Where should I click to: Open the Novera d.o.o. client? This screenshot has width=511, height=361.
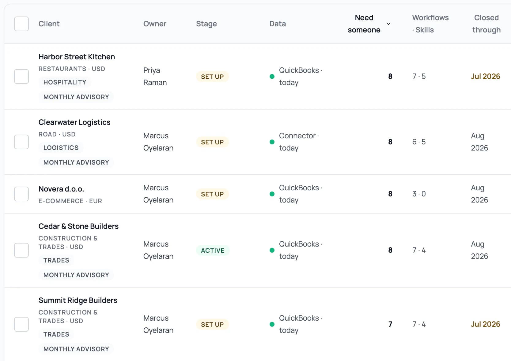(61, 189)
